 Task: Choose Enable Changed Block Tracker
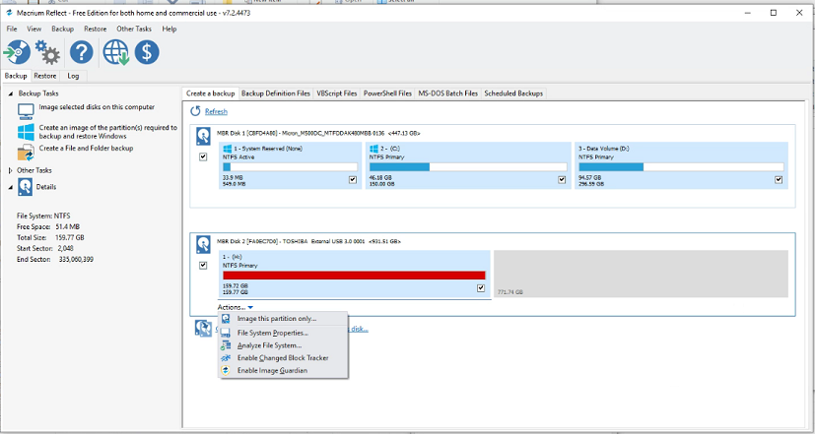(283, 357)
